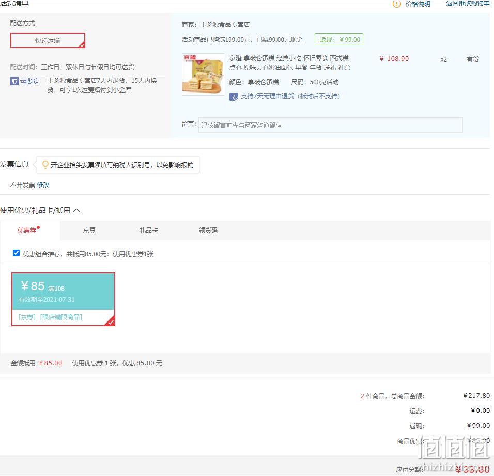Click the product price ¥108.90
Viewport: 494px width, 476px height.
pyautogui.click(x=394, y=59)
